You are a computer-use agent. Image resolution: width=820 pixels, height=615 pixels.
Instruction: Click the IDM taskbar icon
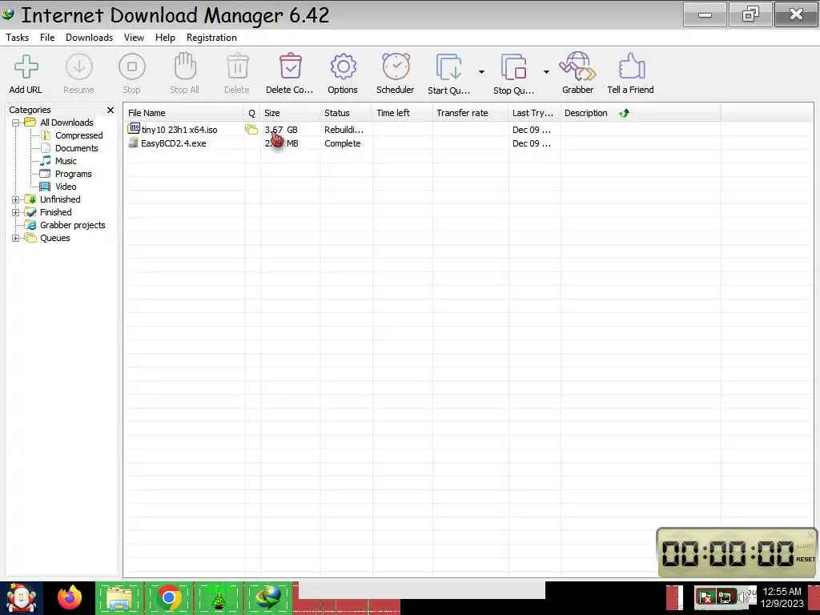267,597
